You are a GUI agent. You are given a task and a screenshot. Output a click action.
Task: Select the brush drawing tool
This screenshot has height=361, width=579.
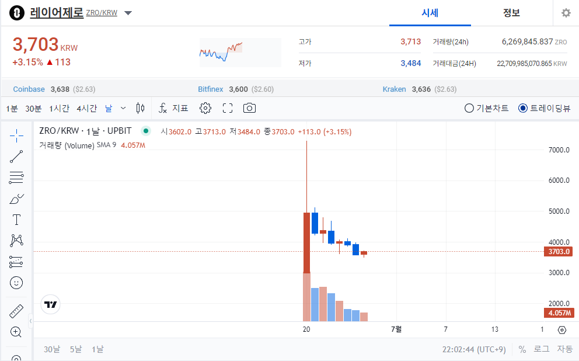tap(16, 198)
